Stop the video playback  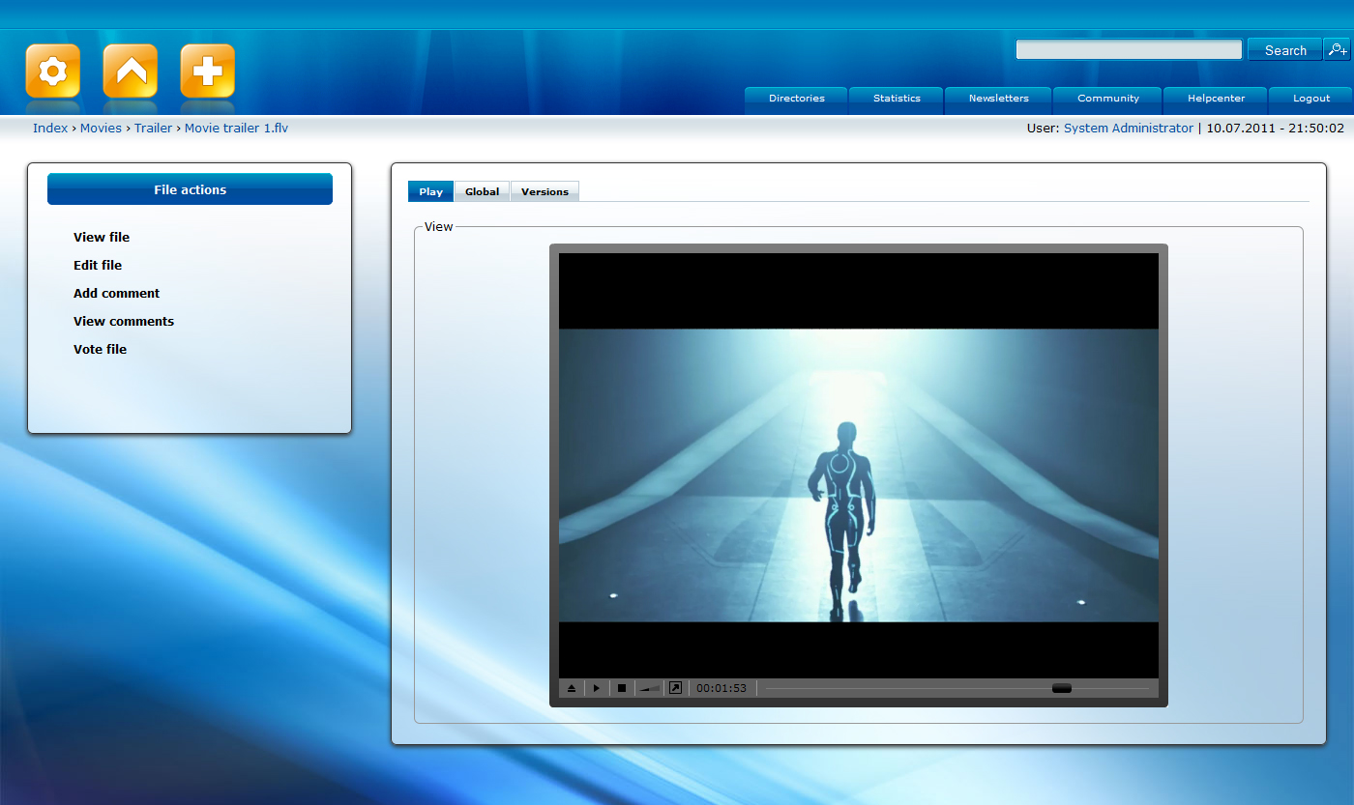pyautogui.click(x=622, y=688)
